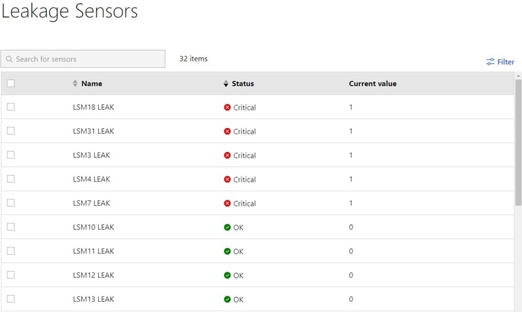
Task: Click the red Critical icon for LSM7 LEAK
Action: (x=227, y=204)
